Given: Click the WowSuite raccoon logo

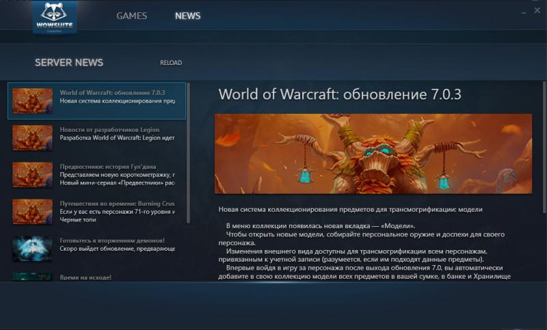Looking at the screenshot, I should [x=55, y=18].
